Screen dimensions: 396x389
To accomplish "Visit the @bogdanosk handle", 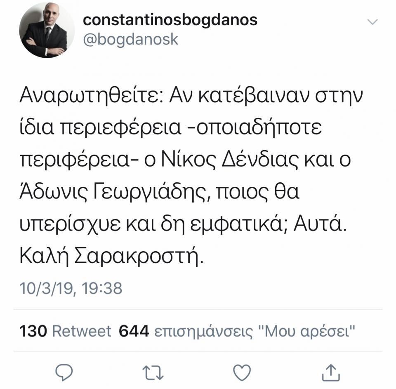I will 131,39.
